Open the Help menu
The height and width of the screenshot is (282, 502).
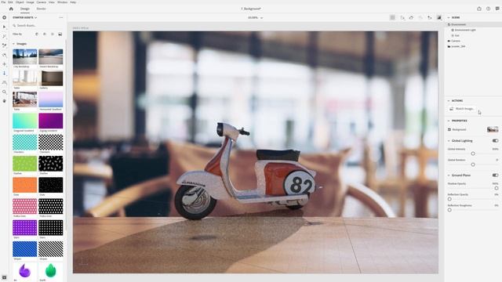point(73,2)
